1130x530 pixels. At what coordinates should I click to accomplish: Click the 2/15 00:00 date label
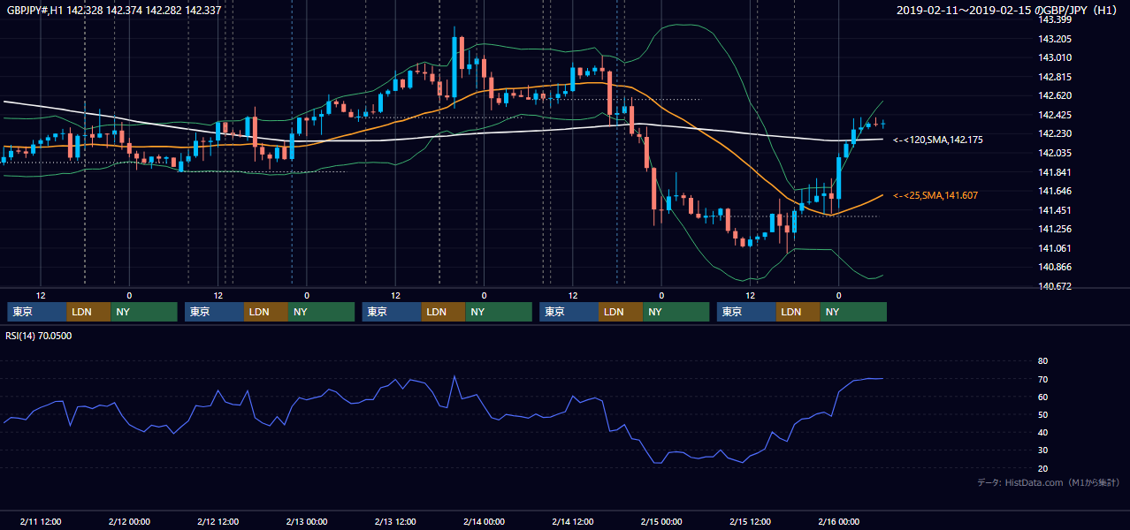(661, 521)
